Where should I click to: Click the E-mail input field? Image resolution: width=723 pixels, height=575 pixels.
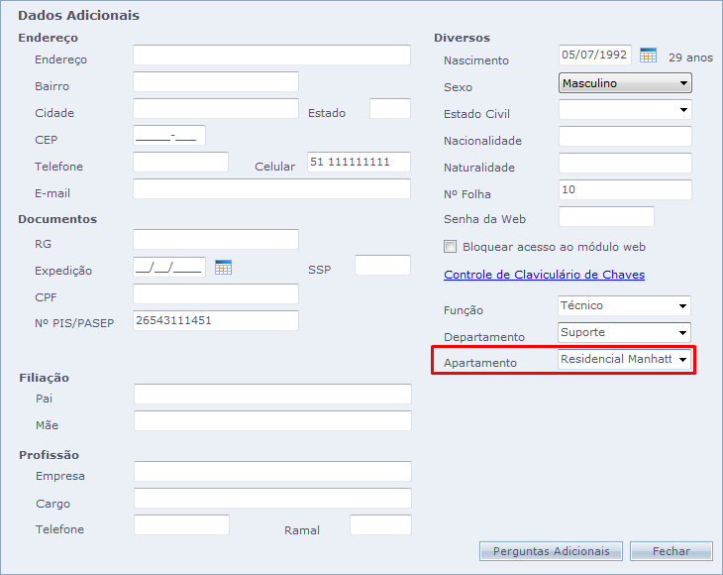tap(271, 189)
